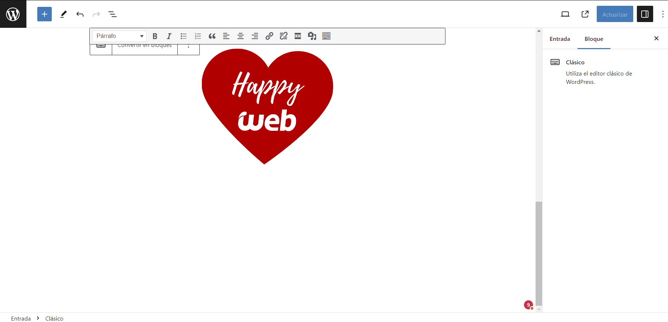Switch to the Entrada tab
668x322 pixels.
coord(560,39)
